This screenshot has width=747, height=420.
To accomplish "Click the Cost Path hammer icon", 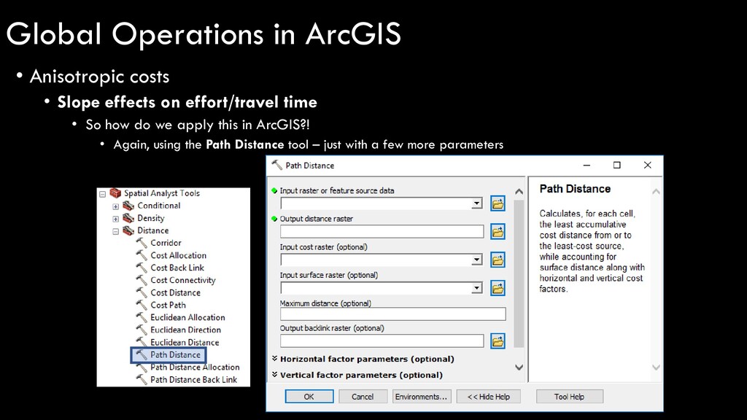I will click(142, 304).
